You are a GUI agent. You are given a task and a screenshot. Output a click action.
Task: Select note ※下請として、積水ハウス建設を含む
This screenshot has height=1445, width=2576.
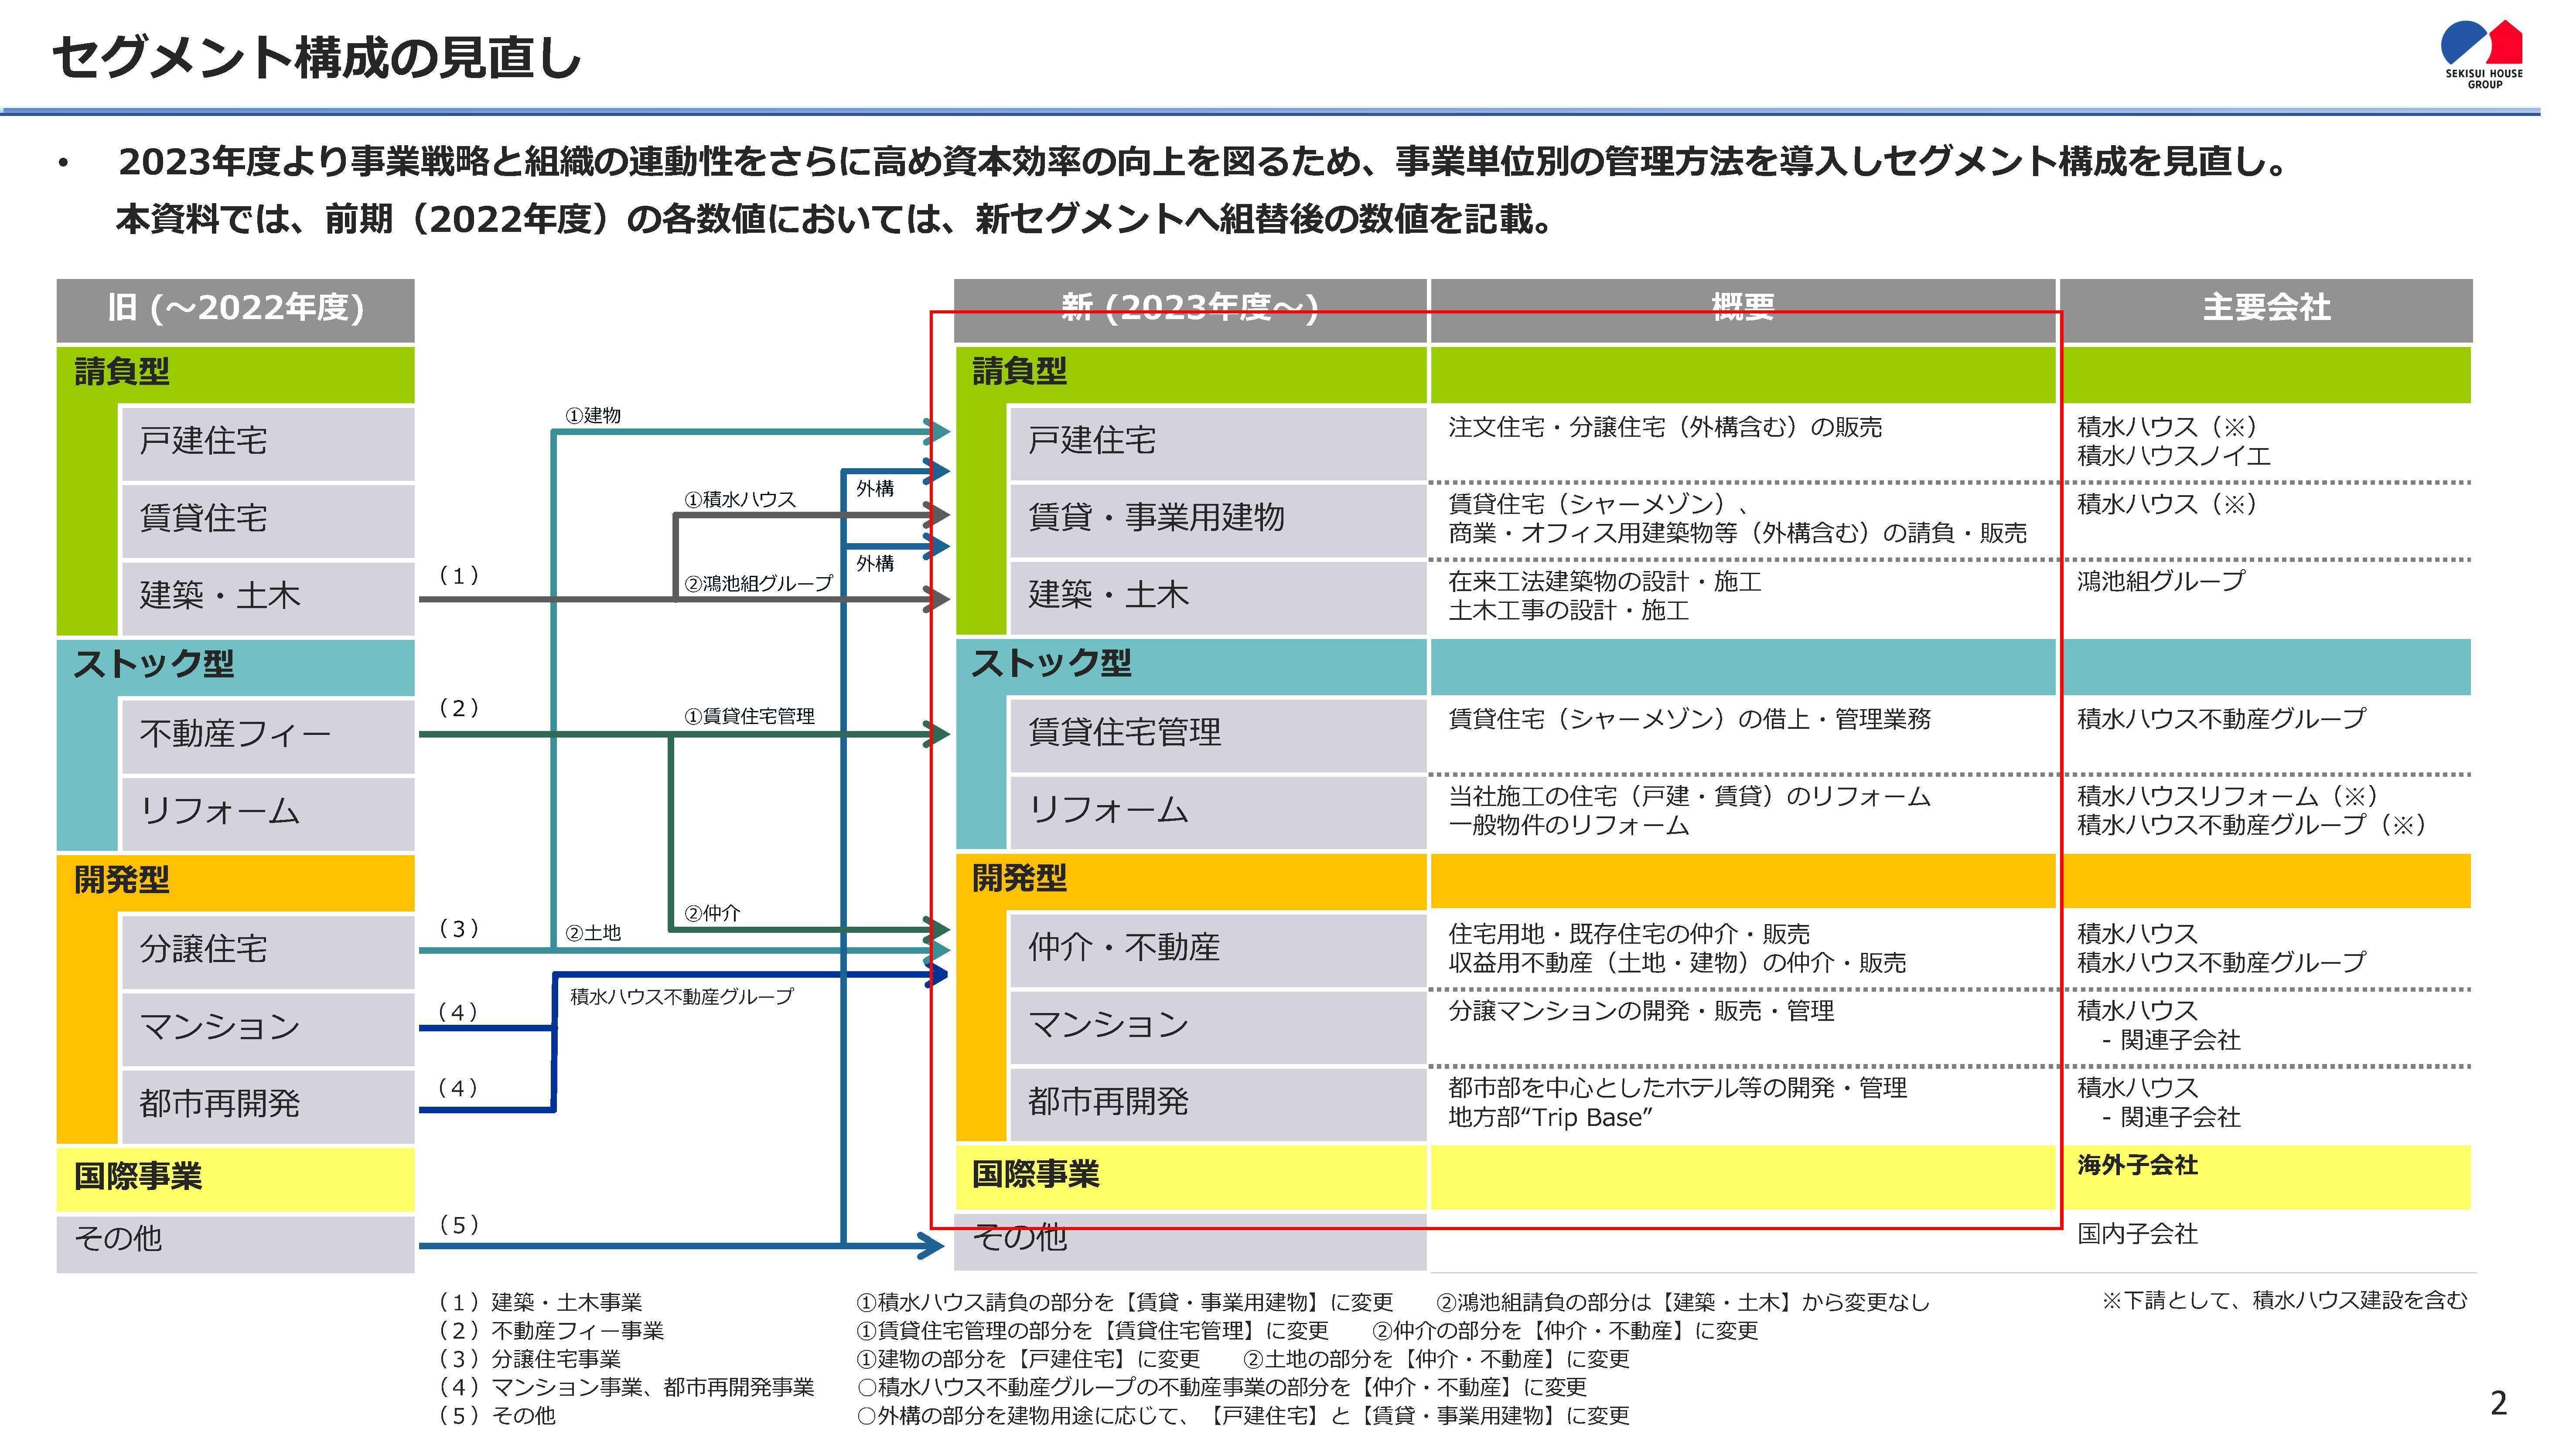point(2285,1300)
